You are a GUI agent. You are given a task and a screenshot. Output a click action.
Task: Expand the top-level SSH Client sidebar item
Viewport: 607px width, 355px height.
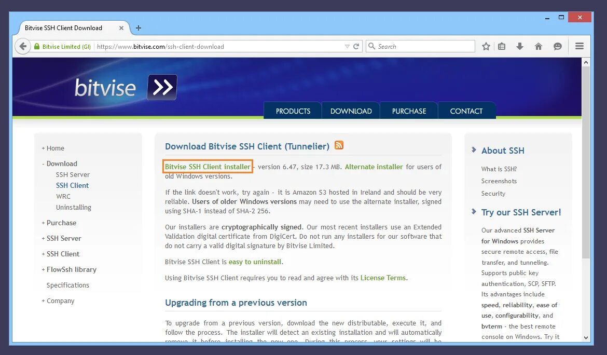click(x=60, y=254)
